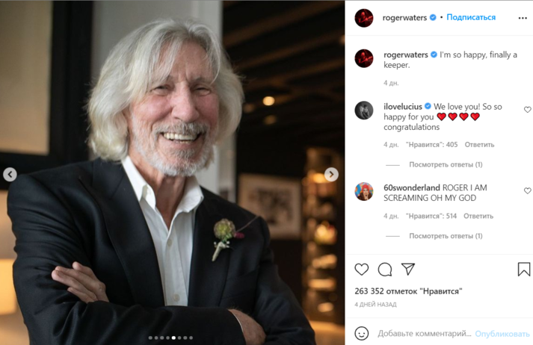Go to next photo arrow
Screen dimensions: 533x345
click(x=331, y=174)
